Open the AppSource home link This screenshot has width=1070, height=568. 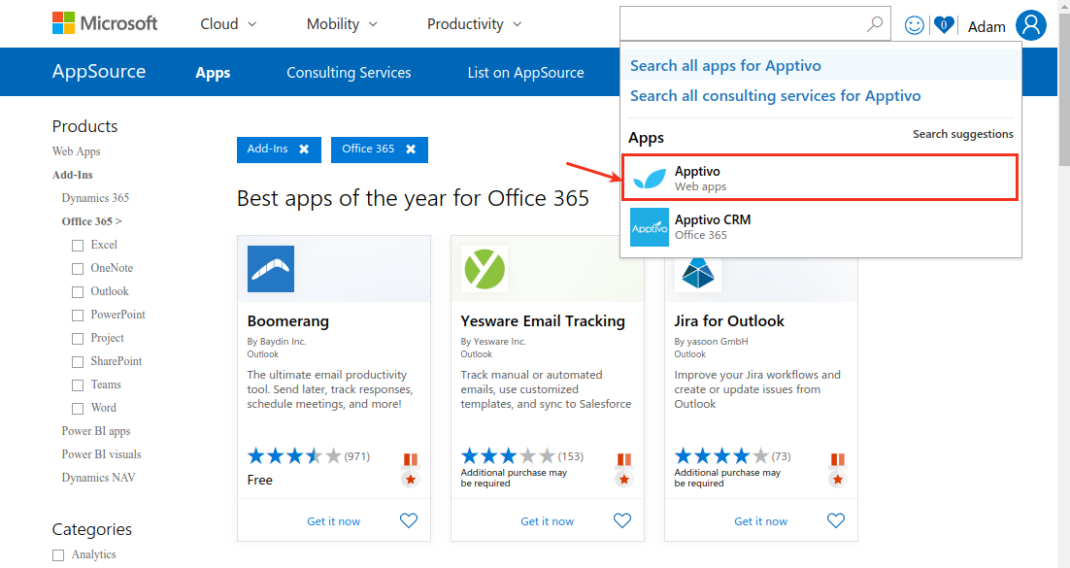point(99,71)
